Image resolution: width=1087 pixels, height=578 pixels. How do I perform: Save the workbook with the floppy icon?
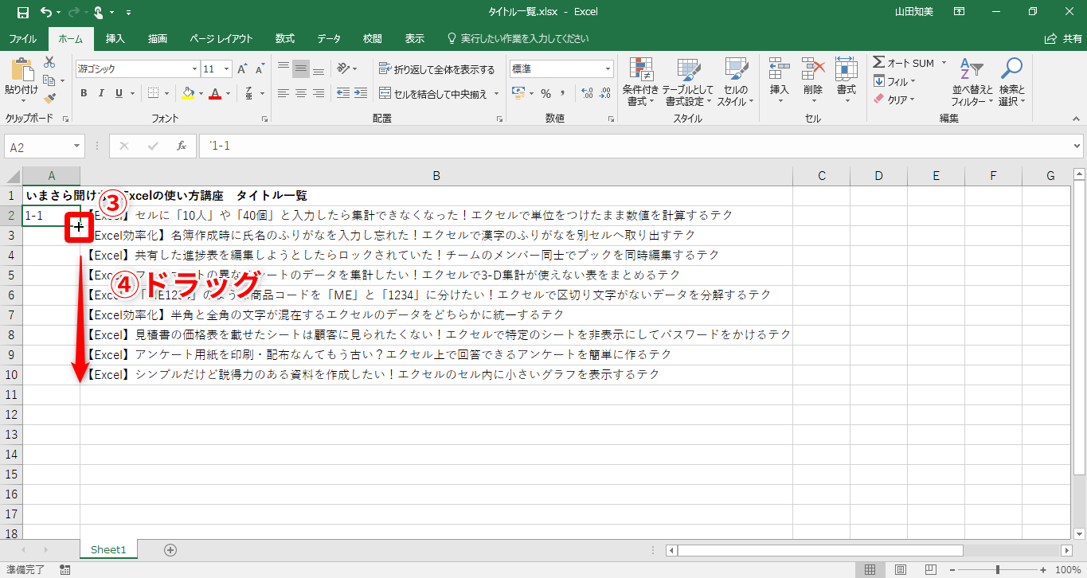pos(22,12)
